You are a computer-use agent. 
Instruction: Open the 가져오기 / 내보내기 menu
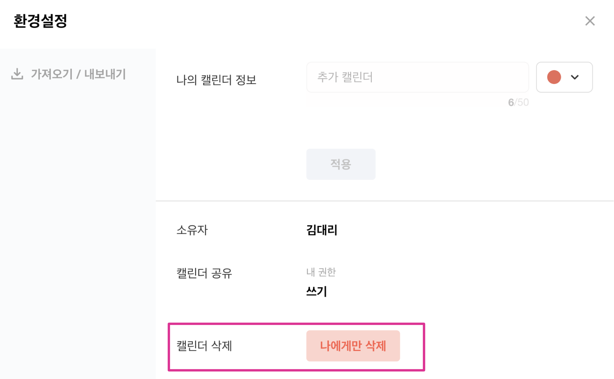(x=78, y=74)
